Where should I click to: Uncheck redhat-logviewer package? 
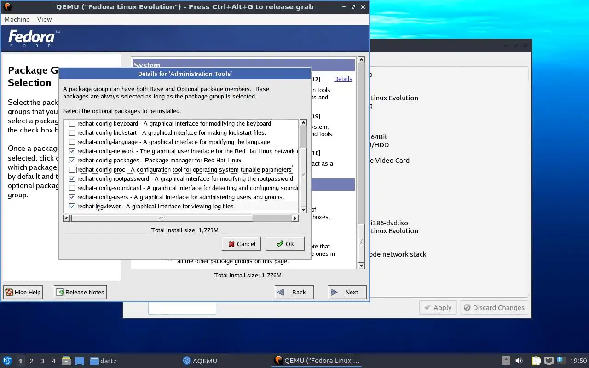72,206
